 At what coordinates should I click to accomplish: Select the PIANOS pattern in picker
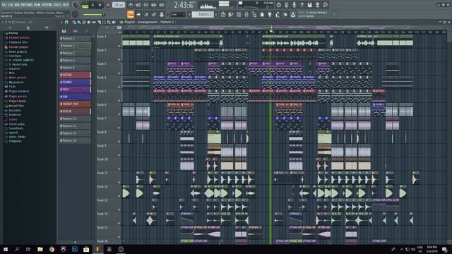coord(75,83)
